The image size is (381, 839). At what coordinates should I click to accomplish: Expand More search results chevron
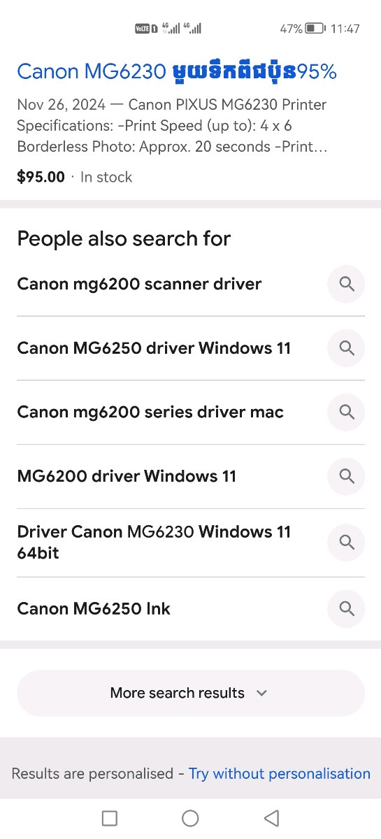tap(261, 693)
